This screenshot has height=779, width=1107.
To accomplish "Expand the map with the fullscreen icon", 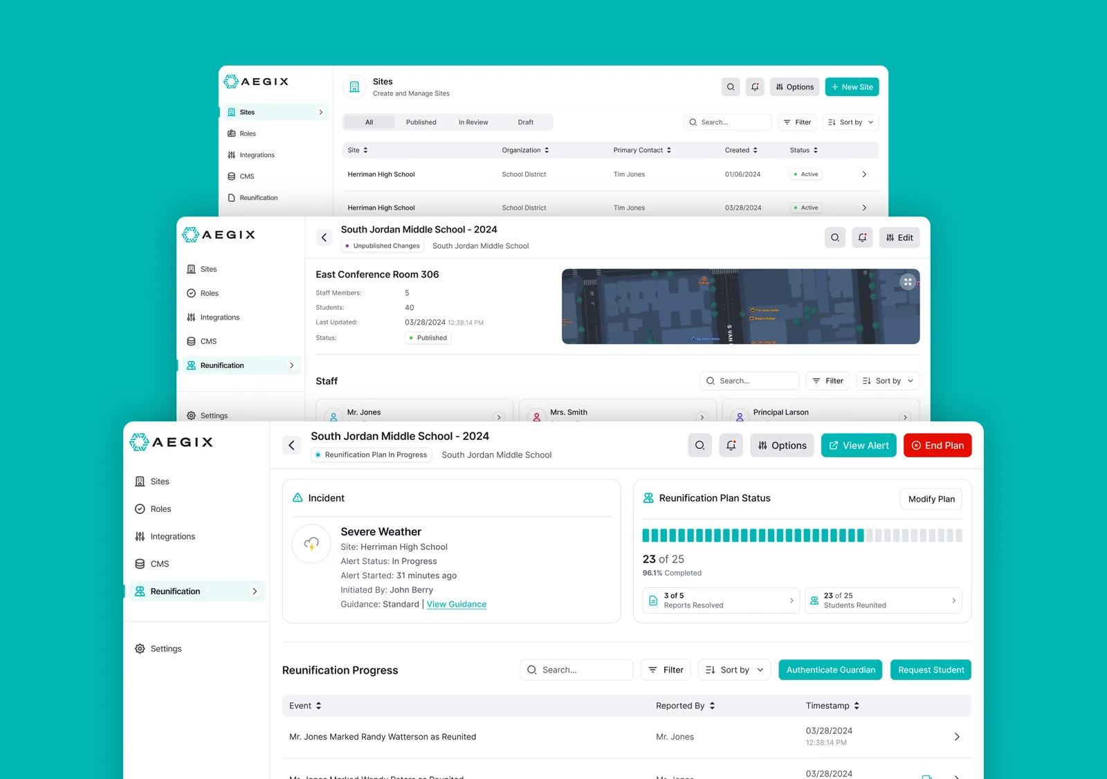I will point(908,282).
